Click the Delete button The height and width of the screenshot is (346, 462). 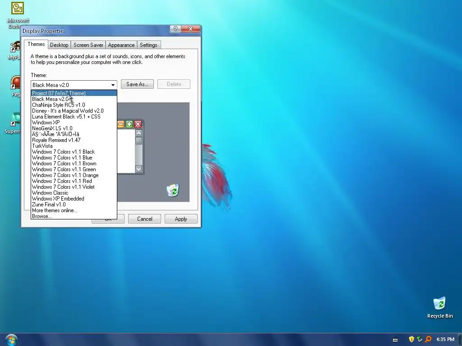pos(174,84)
